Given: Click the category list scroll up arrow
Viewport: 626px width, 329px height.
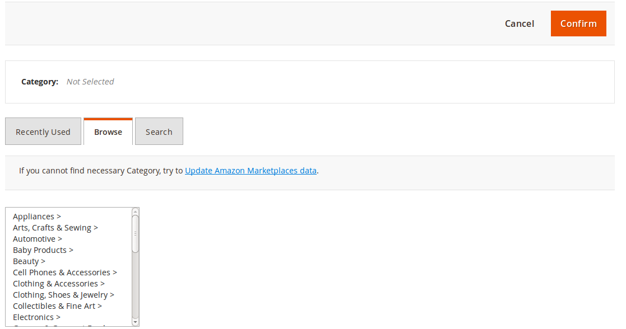Looking at the screenshot, I should pos(135,211).
